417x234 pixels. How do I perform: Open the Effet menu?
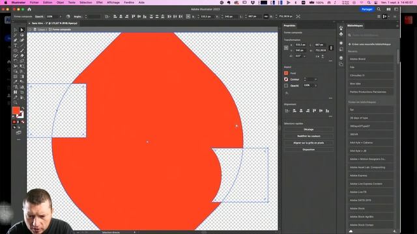click(x=100, y=3)
